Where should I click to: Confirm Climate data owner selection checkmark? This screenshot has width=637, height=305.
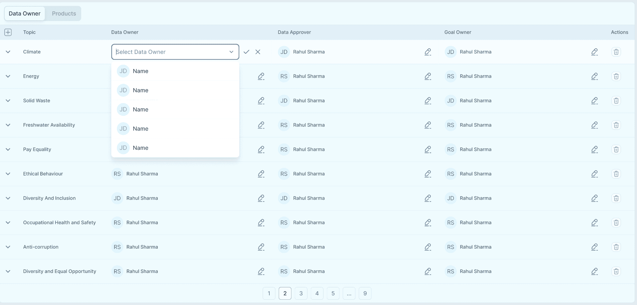coord(247,52)
